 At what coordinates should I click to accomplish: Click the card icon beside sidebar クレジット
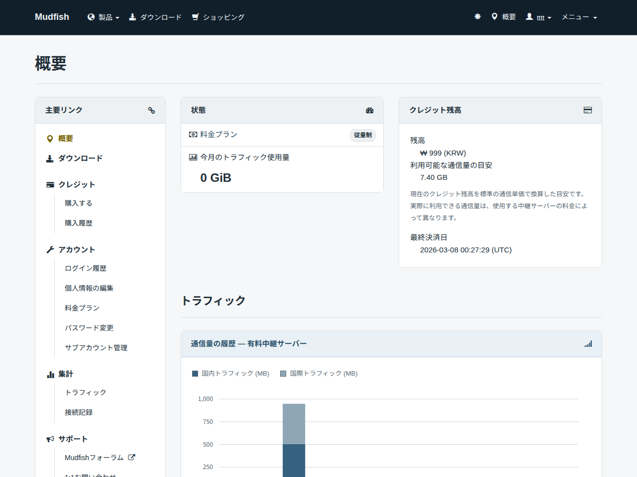[50, 185]
